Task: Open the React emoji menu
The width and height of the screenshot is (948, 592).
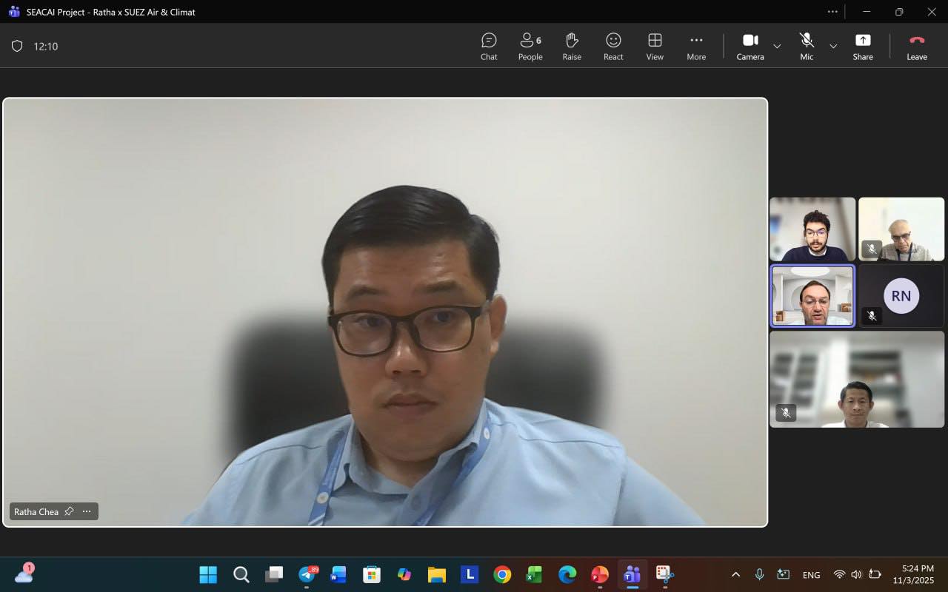Action: pyautogui.click(x=613, y=46)
